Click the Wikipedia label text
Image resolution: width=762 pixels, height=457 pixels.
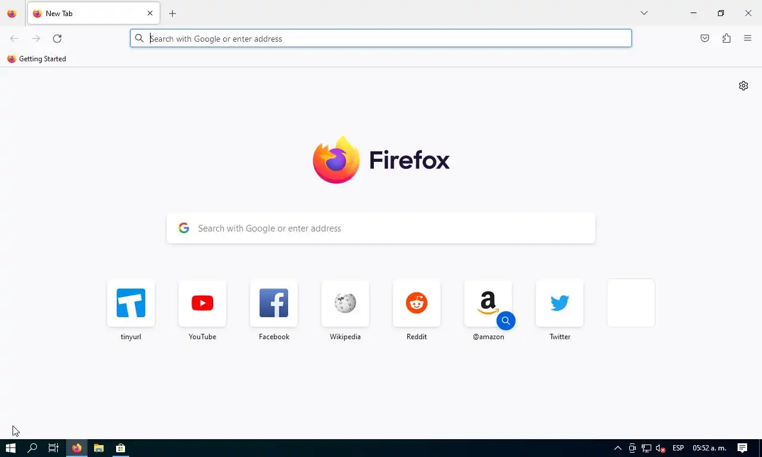345,337
